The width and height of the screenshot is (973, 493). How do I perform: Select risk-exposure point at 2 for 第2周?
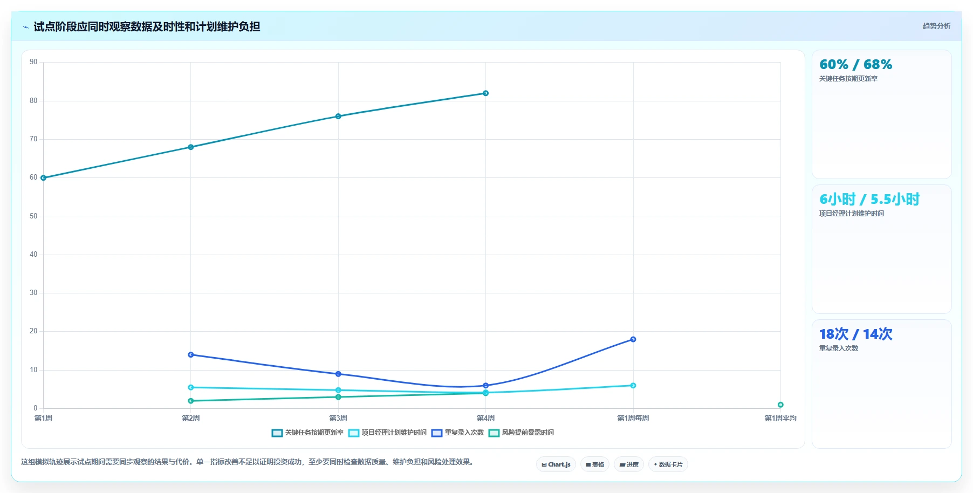(x=191, y=401)
